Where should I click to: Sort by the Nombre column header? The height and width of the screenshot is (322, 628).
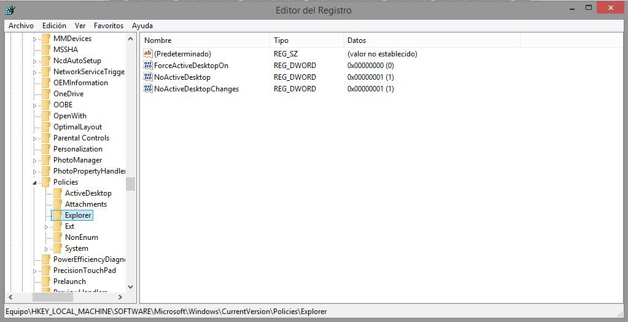click(x=205, y=40)
